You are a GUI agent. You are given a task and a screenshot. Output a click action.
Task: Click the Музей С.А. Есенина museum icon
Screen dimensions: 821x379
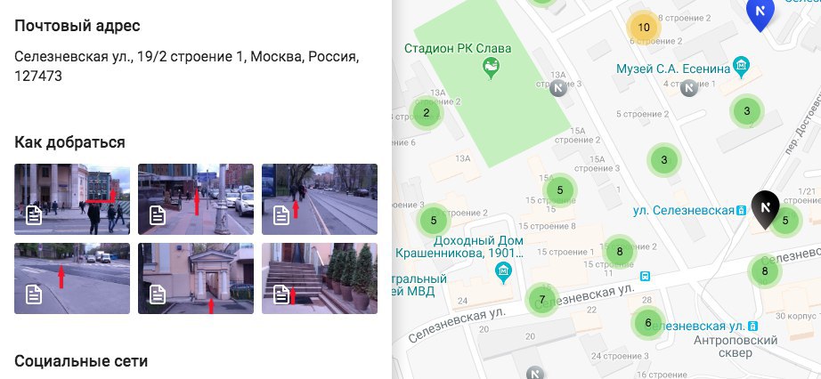(x=741, y=67)
